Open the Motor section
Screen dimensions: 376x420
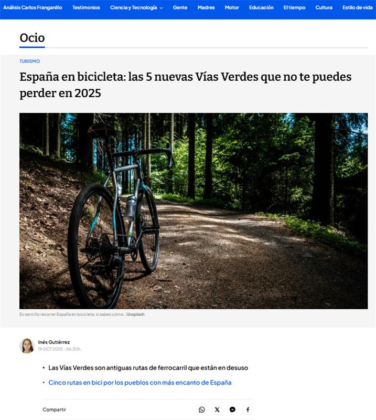coord(232,7)
